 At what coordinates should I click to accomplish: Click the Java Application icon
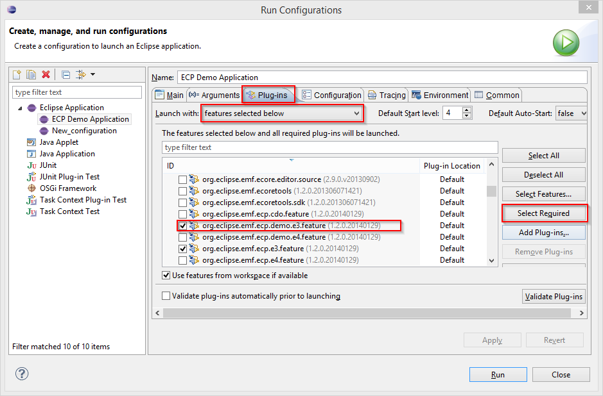click(x=31, y=154)
